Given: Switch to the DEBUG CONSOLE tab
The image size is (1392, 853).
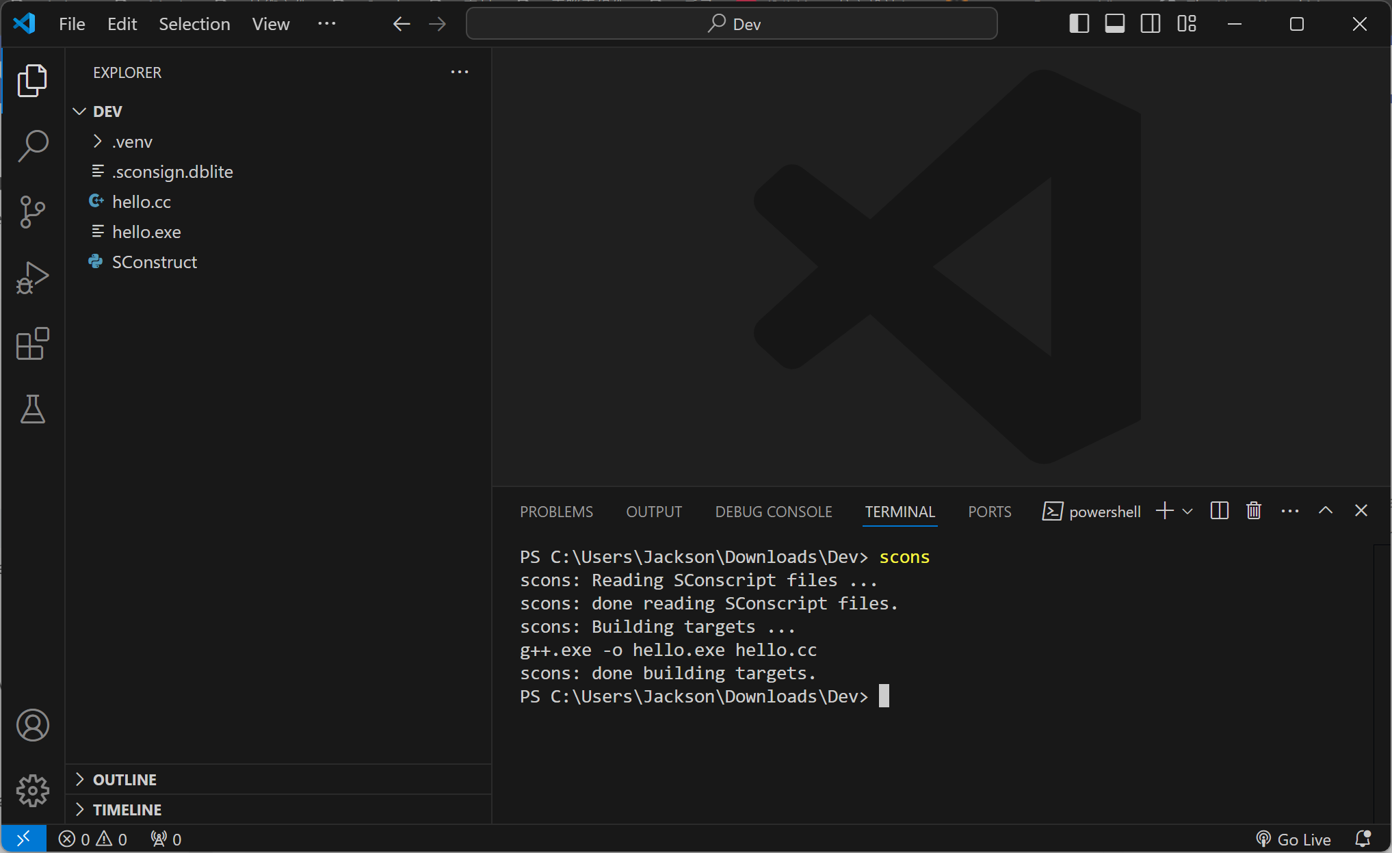Looking at the screenshot, I should point(773,511).
